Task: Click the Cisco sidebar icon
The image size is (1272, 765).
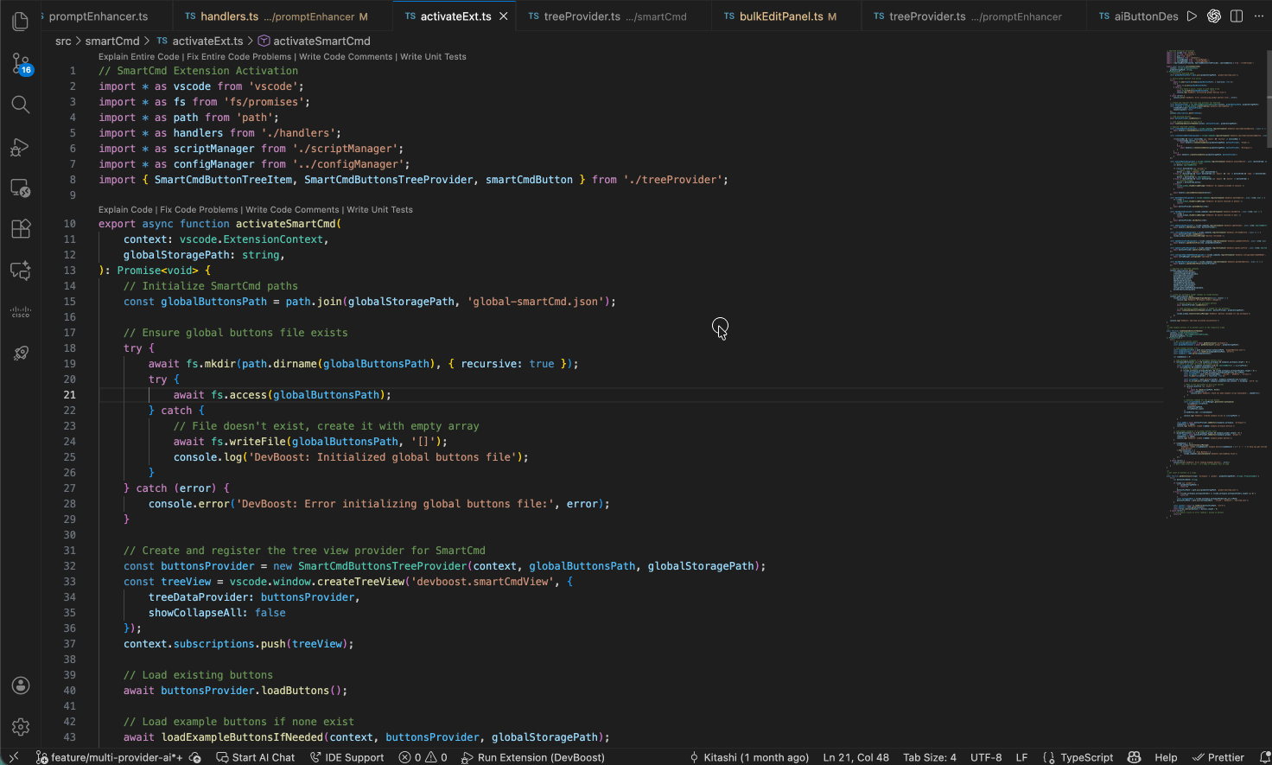Action: tap(20, 312)
